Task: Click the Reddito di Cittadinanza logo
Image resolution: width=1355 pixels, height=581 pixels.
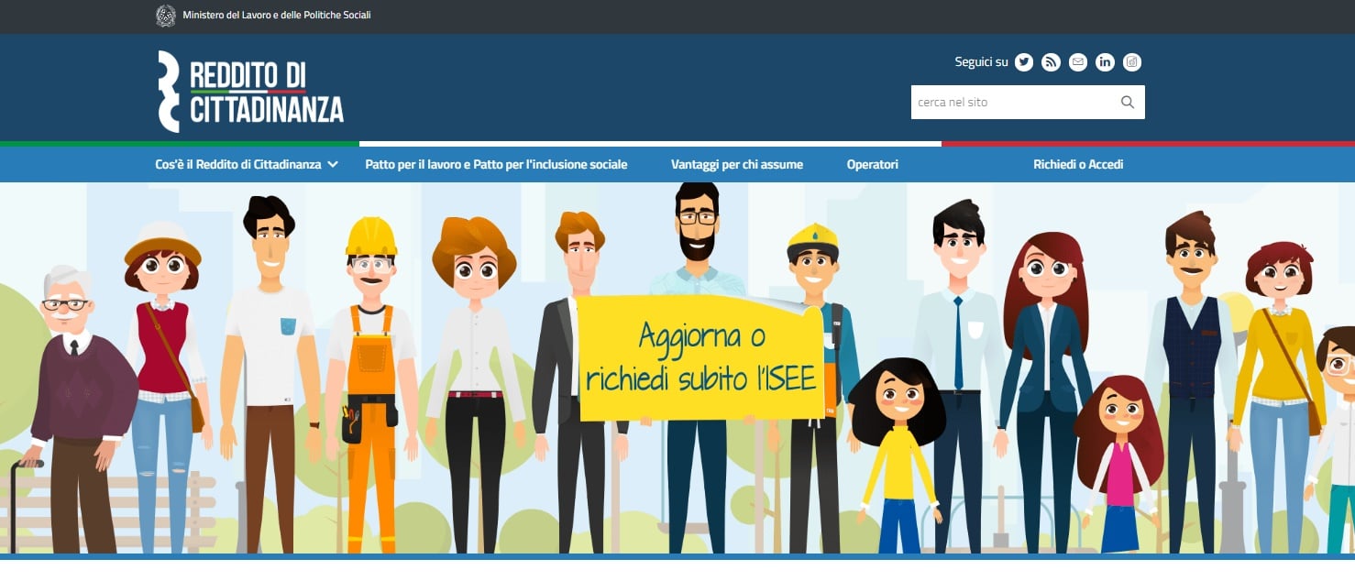Action: (250, 92)
